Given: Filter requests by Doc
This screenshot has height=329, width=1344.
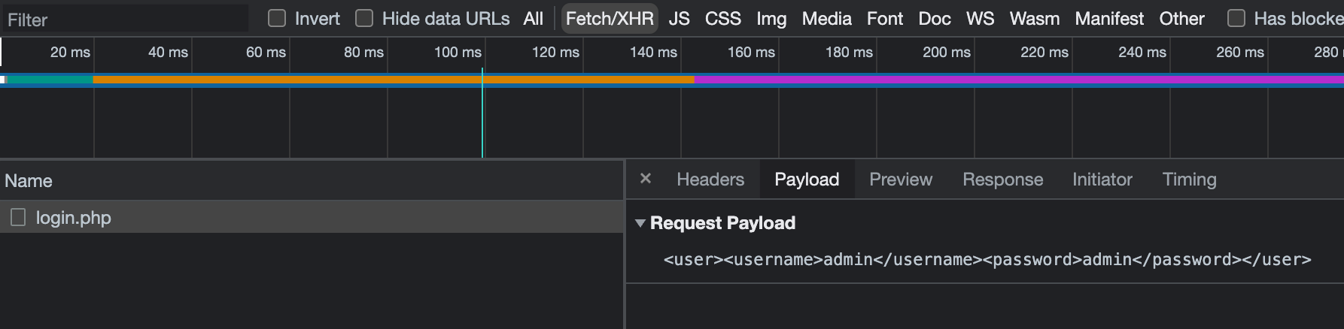Looking at the screenshot, I should [935, 19].
